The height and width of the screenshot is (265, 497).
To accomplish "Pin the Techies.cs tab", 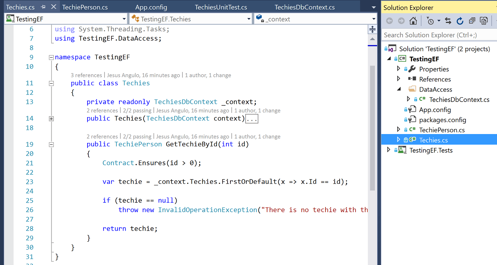I will [x=43, y=7].
